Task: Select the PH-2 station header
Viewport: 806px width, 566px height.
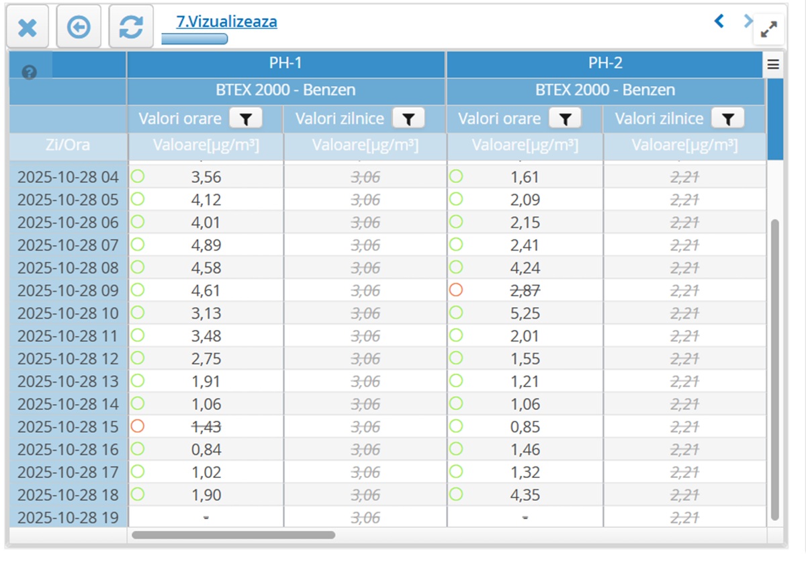Action: click(x=605, y=63)
